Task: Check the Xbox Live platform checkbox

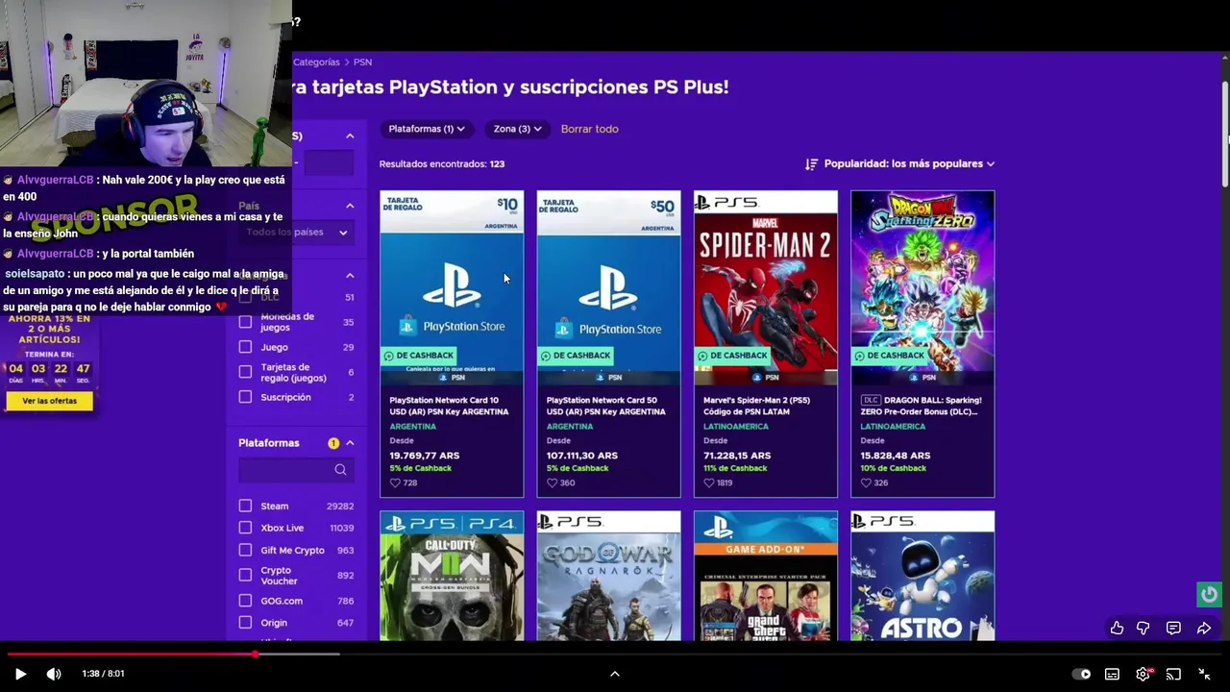Action: click(x=245, y=528)
